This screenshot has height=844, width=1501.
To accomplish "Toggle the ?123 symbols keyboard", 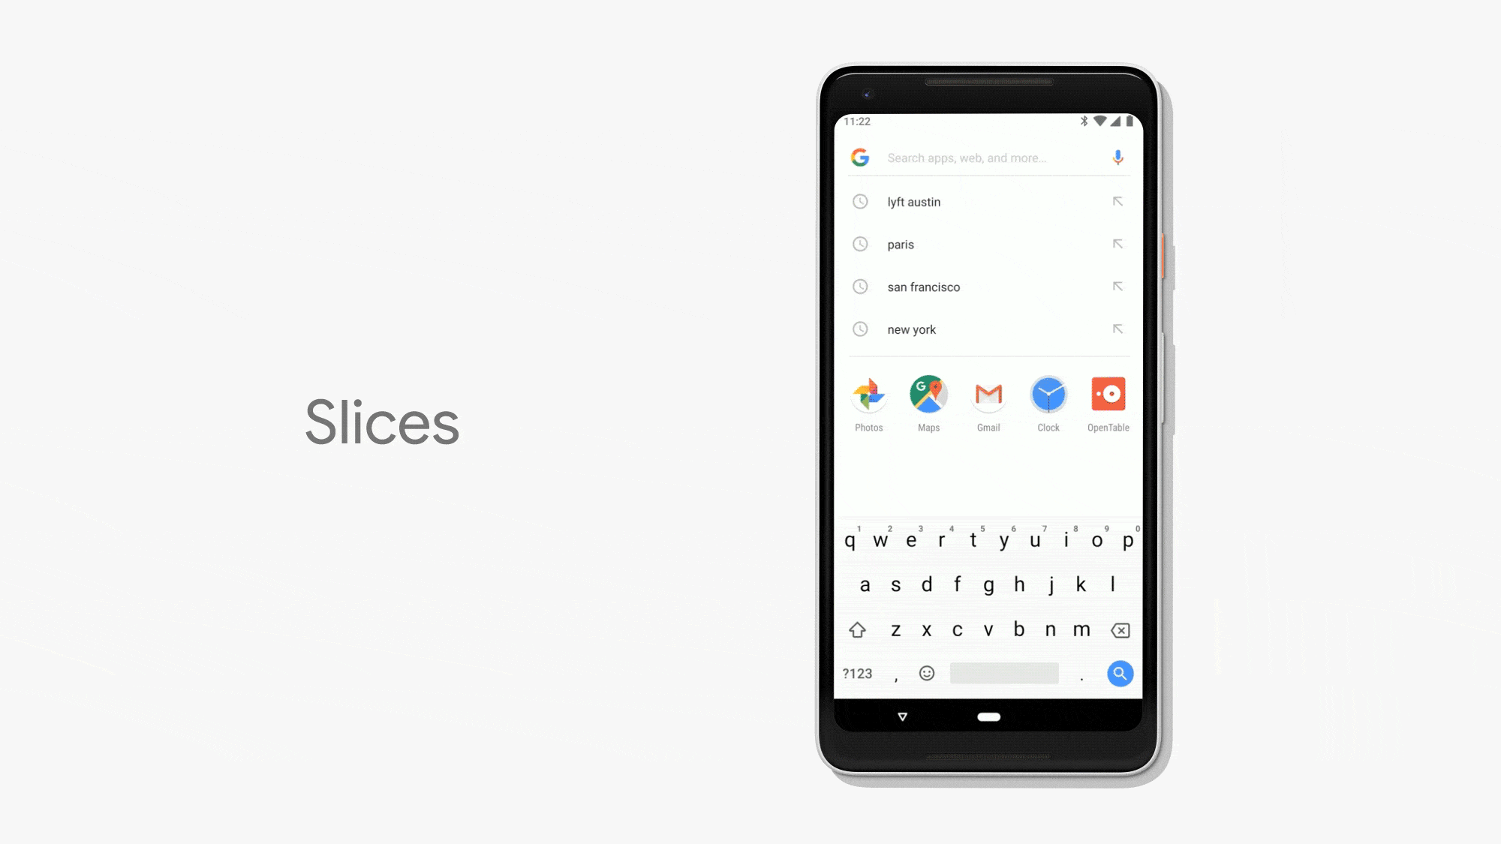I will (858, 673).
